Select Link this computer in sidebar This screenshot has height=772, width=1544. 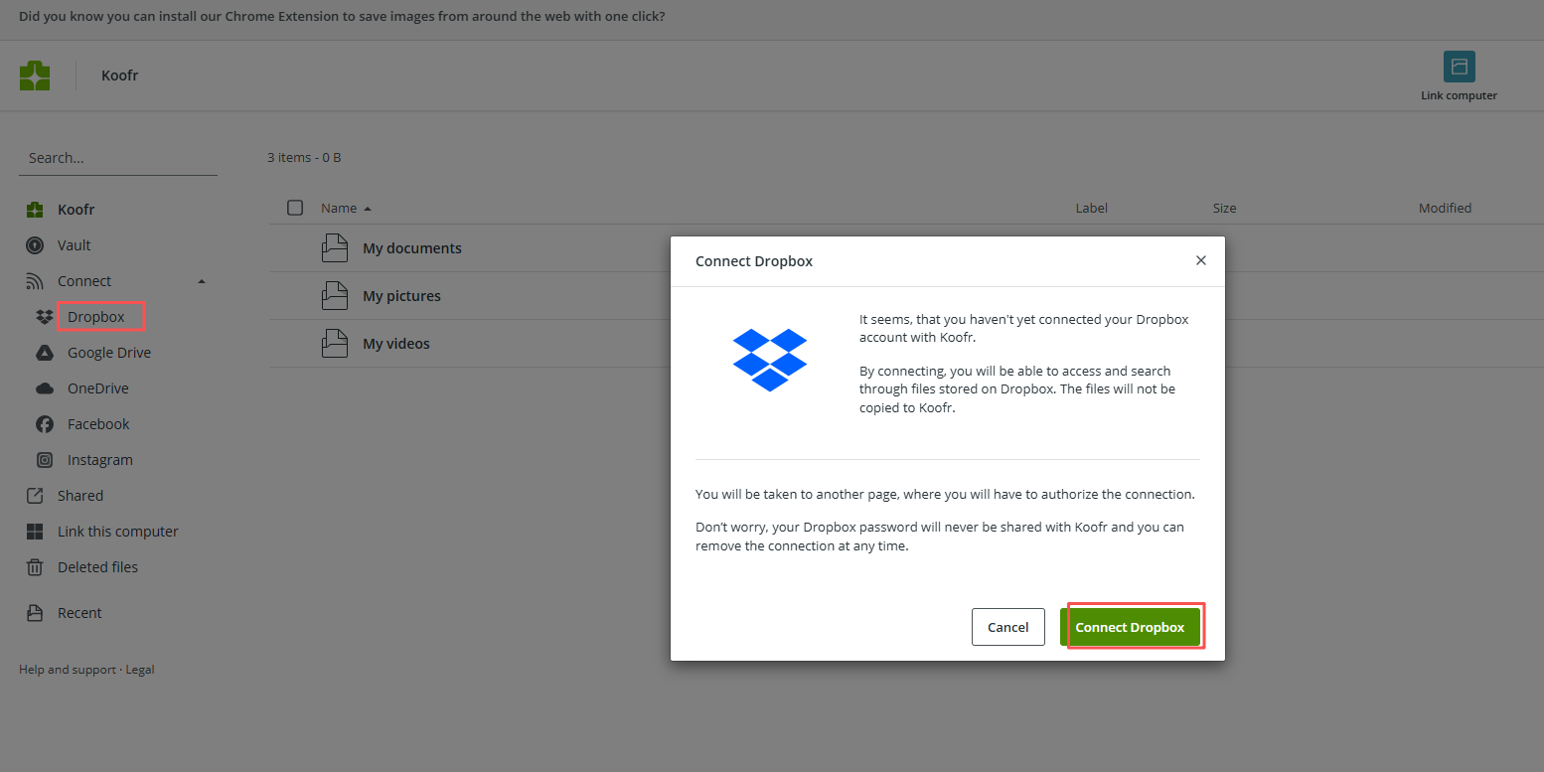(x=118, y=532)
